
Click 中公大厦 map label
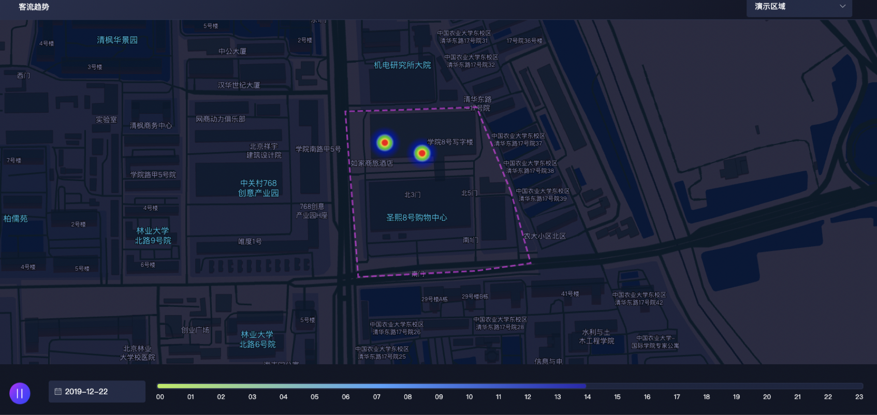232,51
